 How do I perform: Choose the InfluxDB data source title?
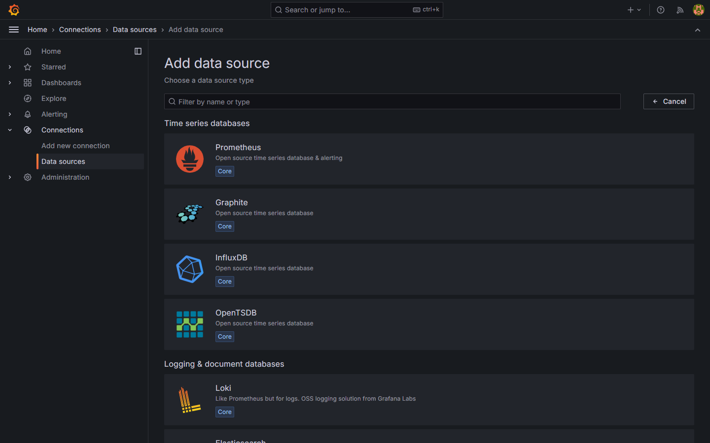pos(231,257)
